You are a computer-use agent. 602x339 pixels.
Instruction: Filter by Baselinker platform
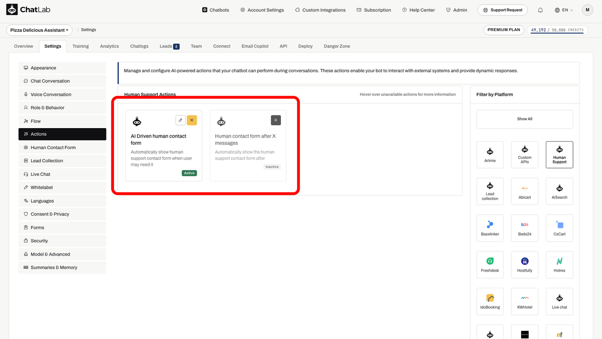point(490,228)
